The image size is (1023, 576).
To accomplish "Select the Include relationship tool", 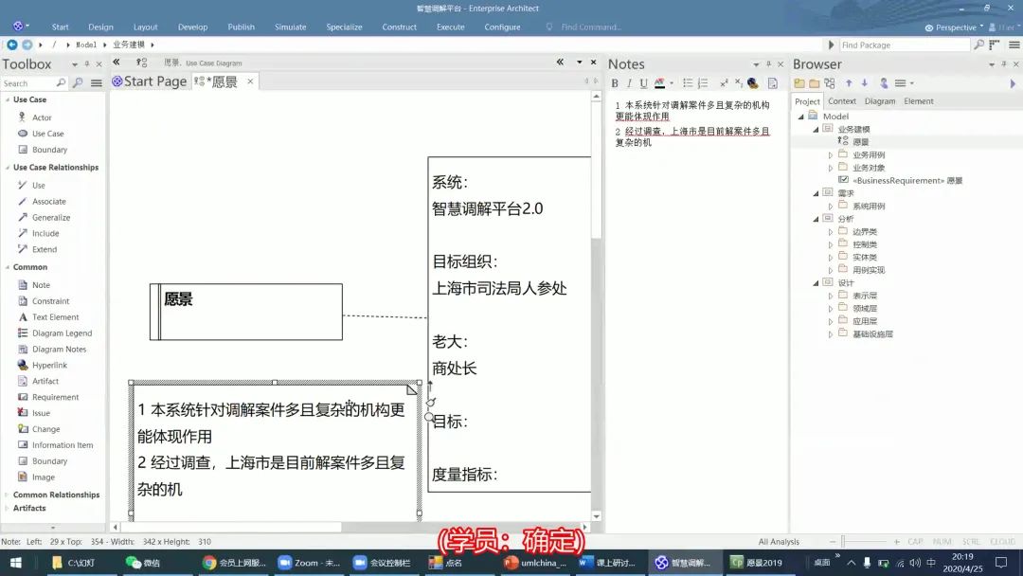I will 45,234.
